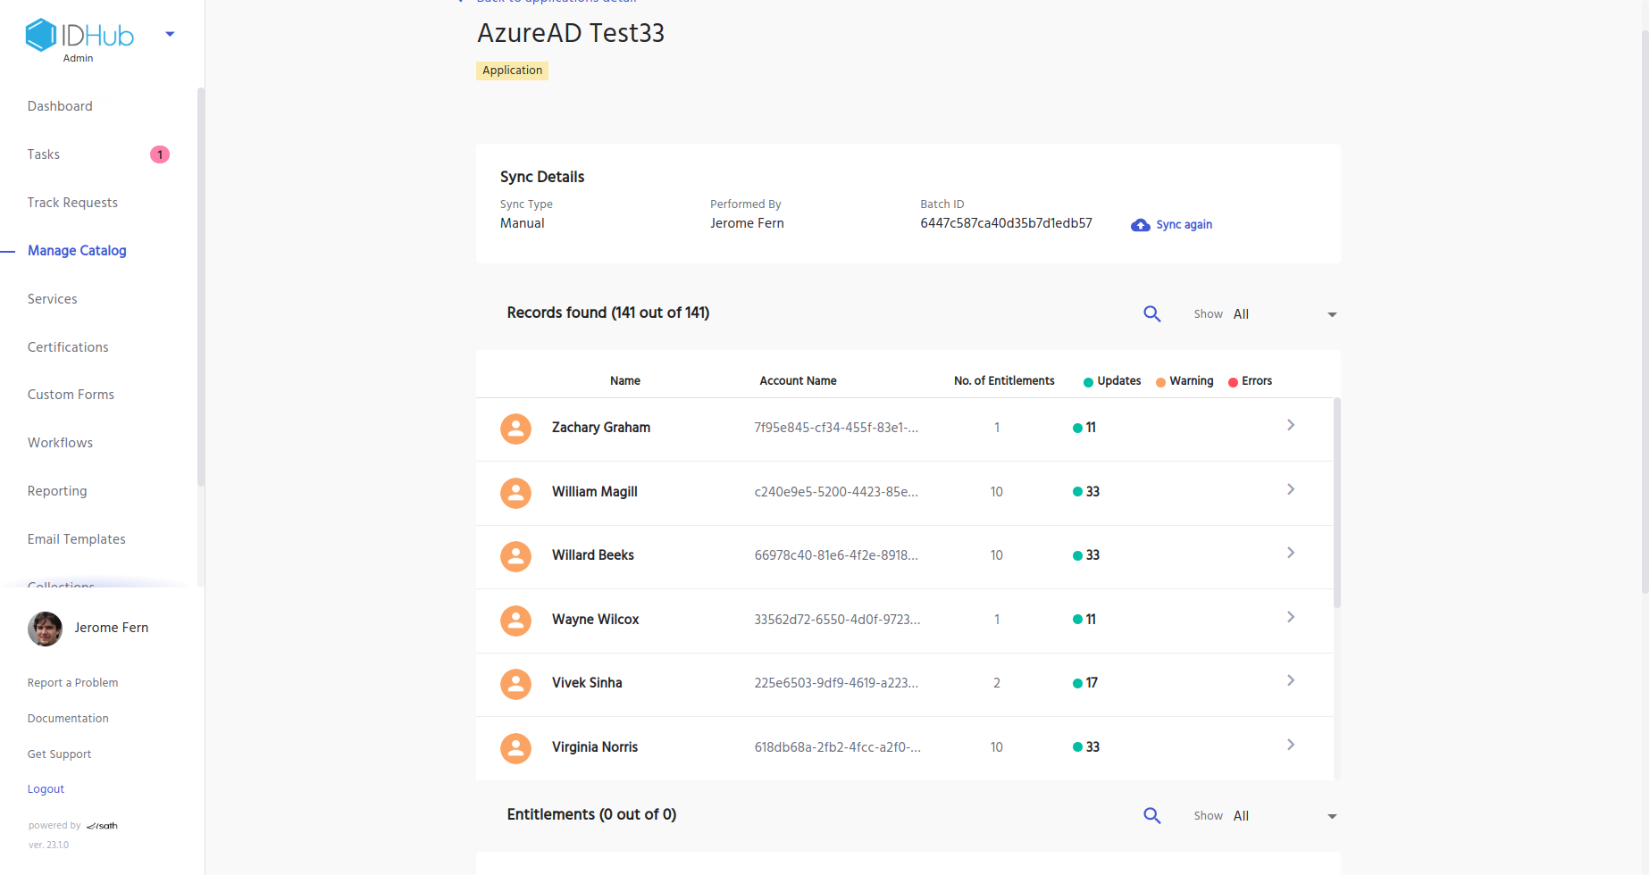Click Zachary Graham's avatar icon
This screenshot has height=875, width=1649.
point(515,429)
